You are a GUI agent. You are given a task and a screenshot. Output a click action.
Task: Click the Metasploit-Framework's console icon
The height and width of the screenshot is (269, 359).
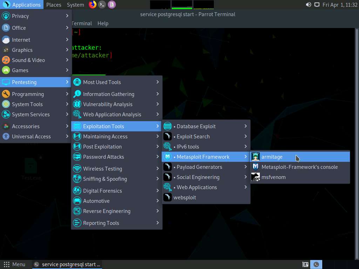(x=256, y=167)
